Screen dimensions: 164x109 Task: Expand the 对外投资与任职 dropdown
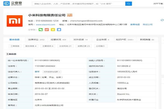pos(52,72)
